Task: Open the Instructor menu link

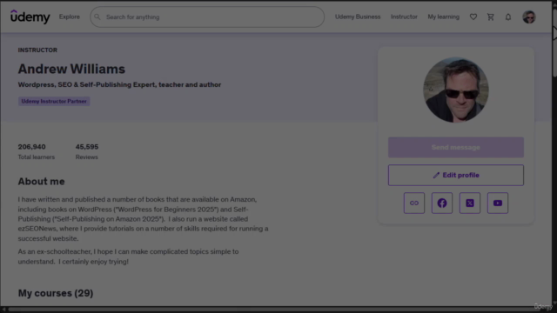Action: (x=404, y=17)
